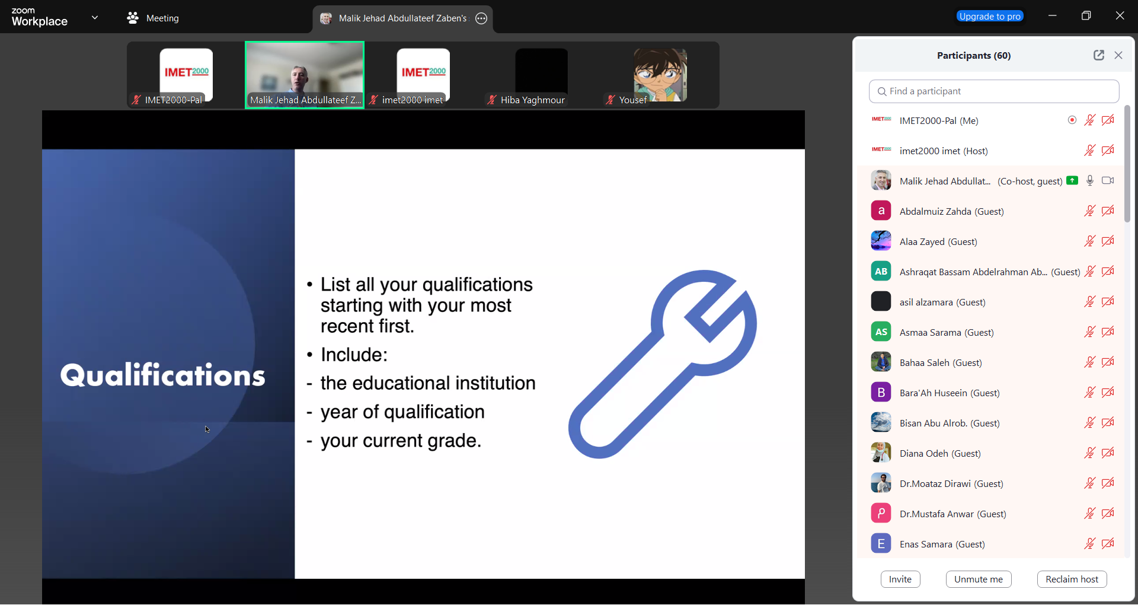The width and height of the screenshot is (1138, 605).
Task: Open the more options ellipsis icon
Action: click(481, 18)
